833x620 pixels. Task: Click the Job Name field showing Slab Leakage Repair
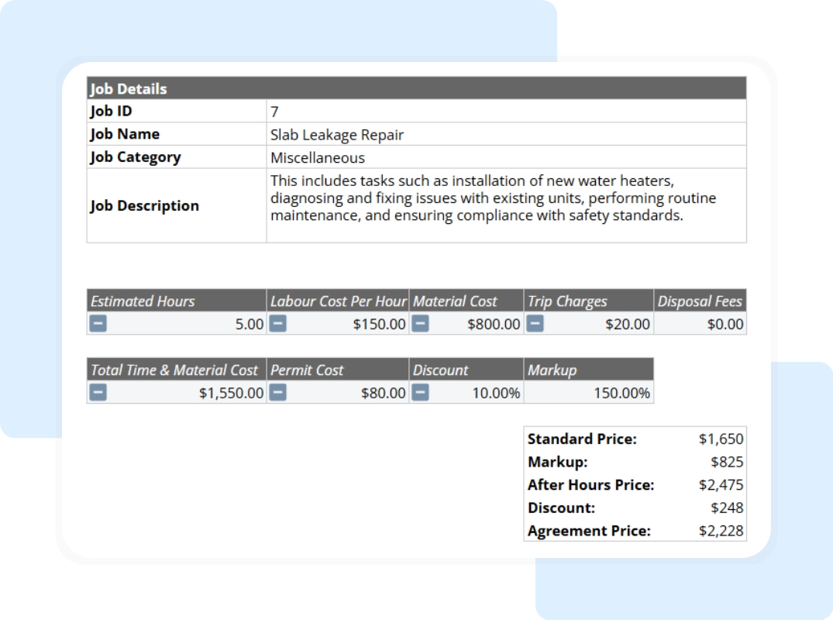coord(336,134)
